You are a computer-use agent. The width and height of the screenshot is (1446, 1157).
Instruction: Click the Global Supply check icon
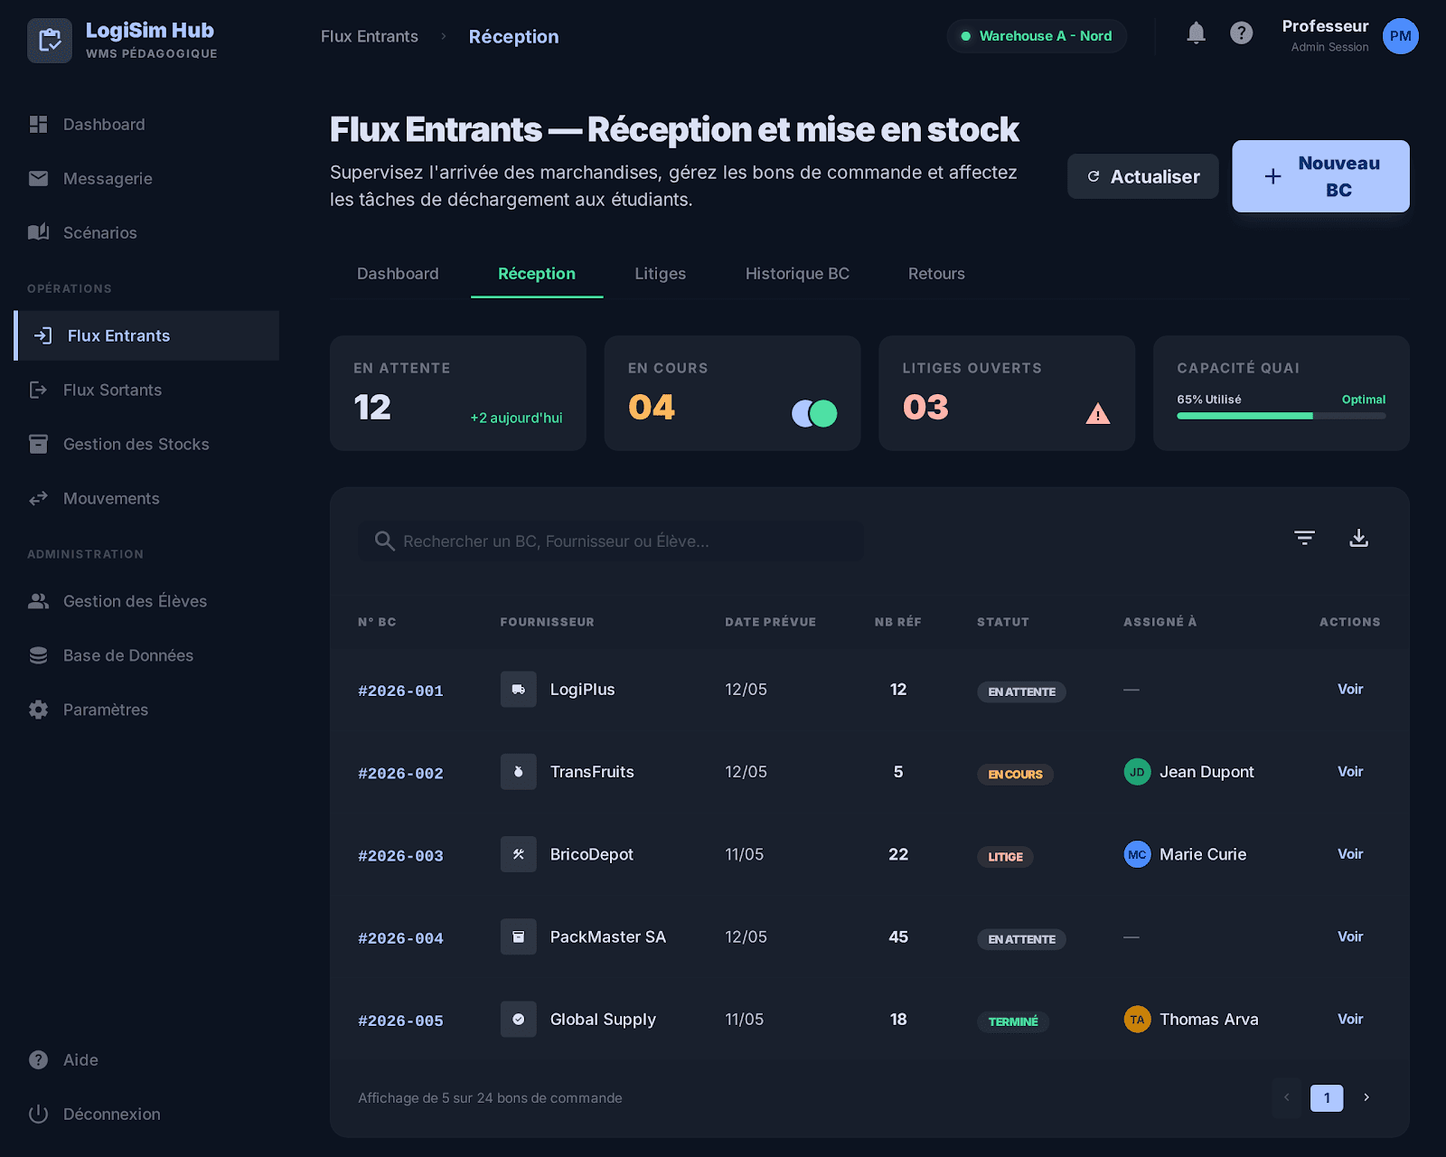[x=519, y=1020]
